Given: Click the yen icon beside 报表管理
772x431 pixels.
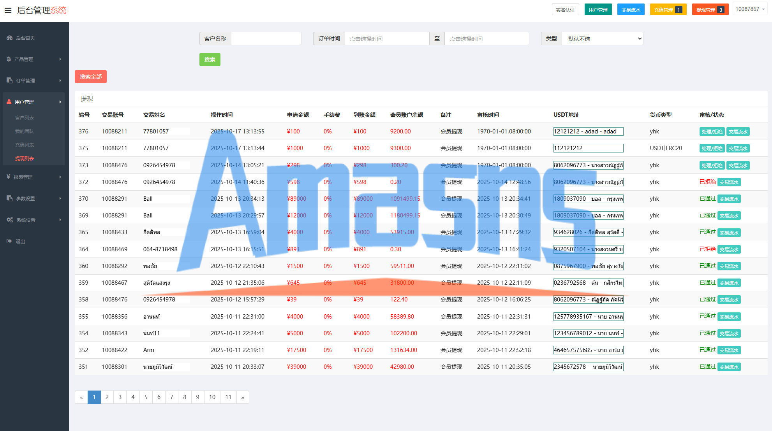Looking at the screenshot, I should pyautogui.click(x=9, y=177).
